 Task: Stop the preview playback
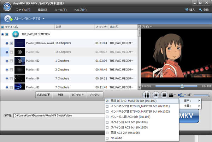click(164, 95)
